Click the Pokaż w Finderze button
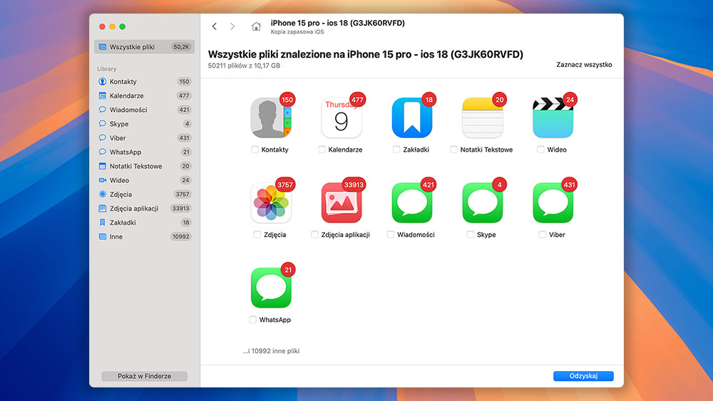Image resolution: width=713 pixels, height=401 pixels. click(x=144, y=376)
